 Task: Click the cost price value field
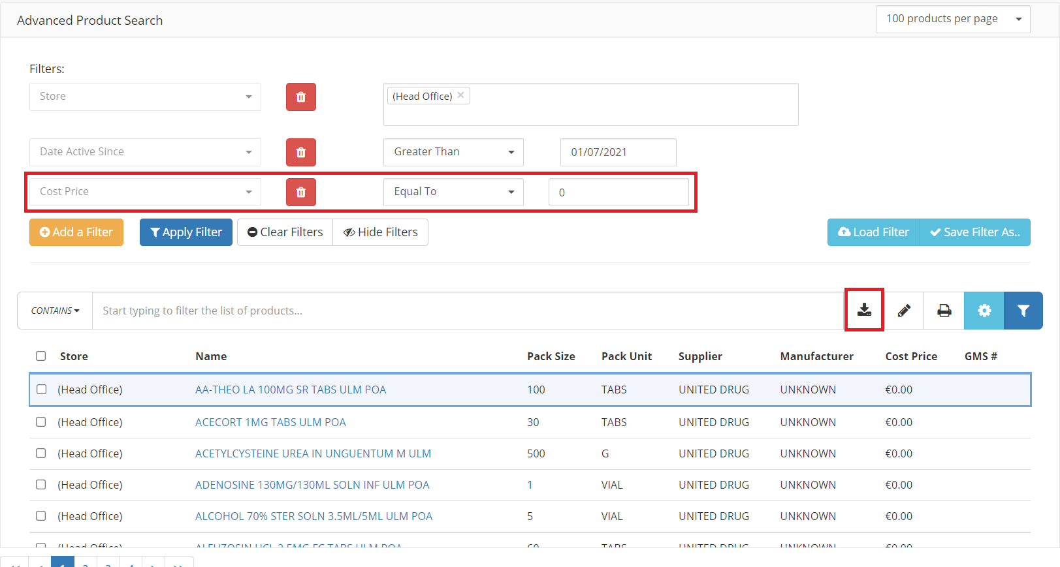(618, 192)
